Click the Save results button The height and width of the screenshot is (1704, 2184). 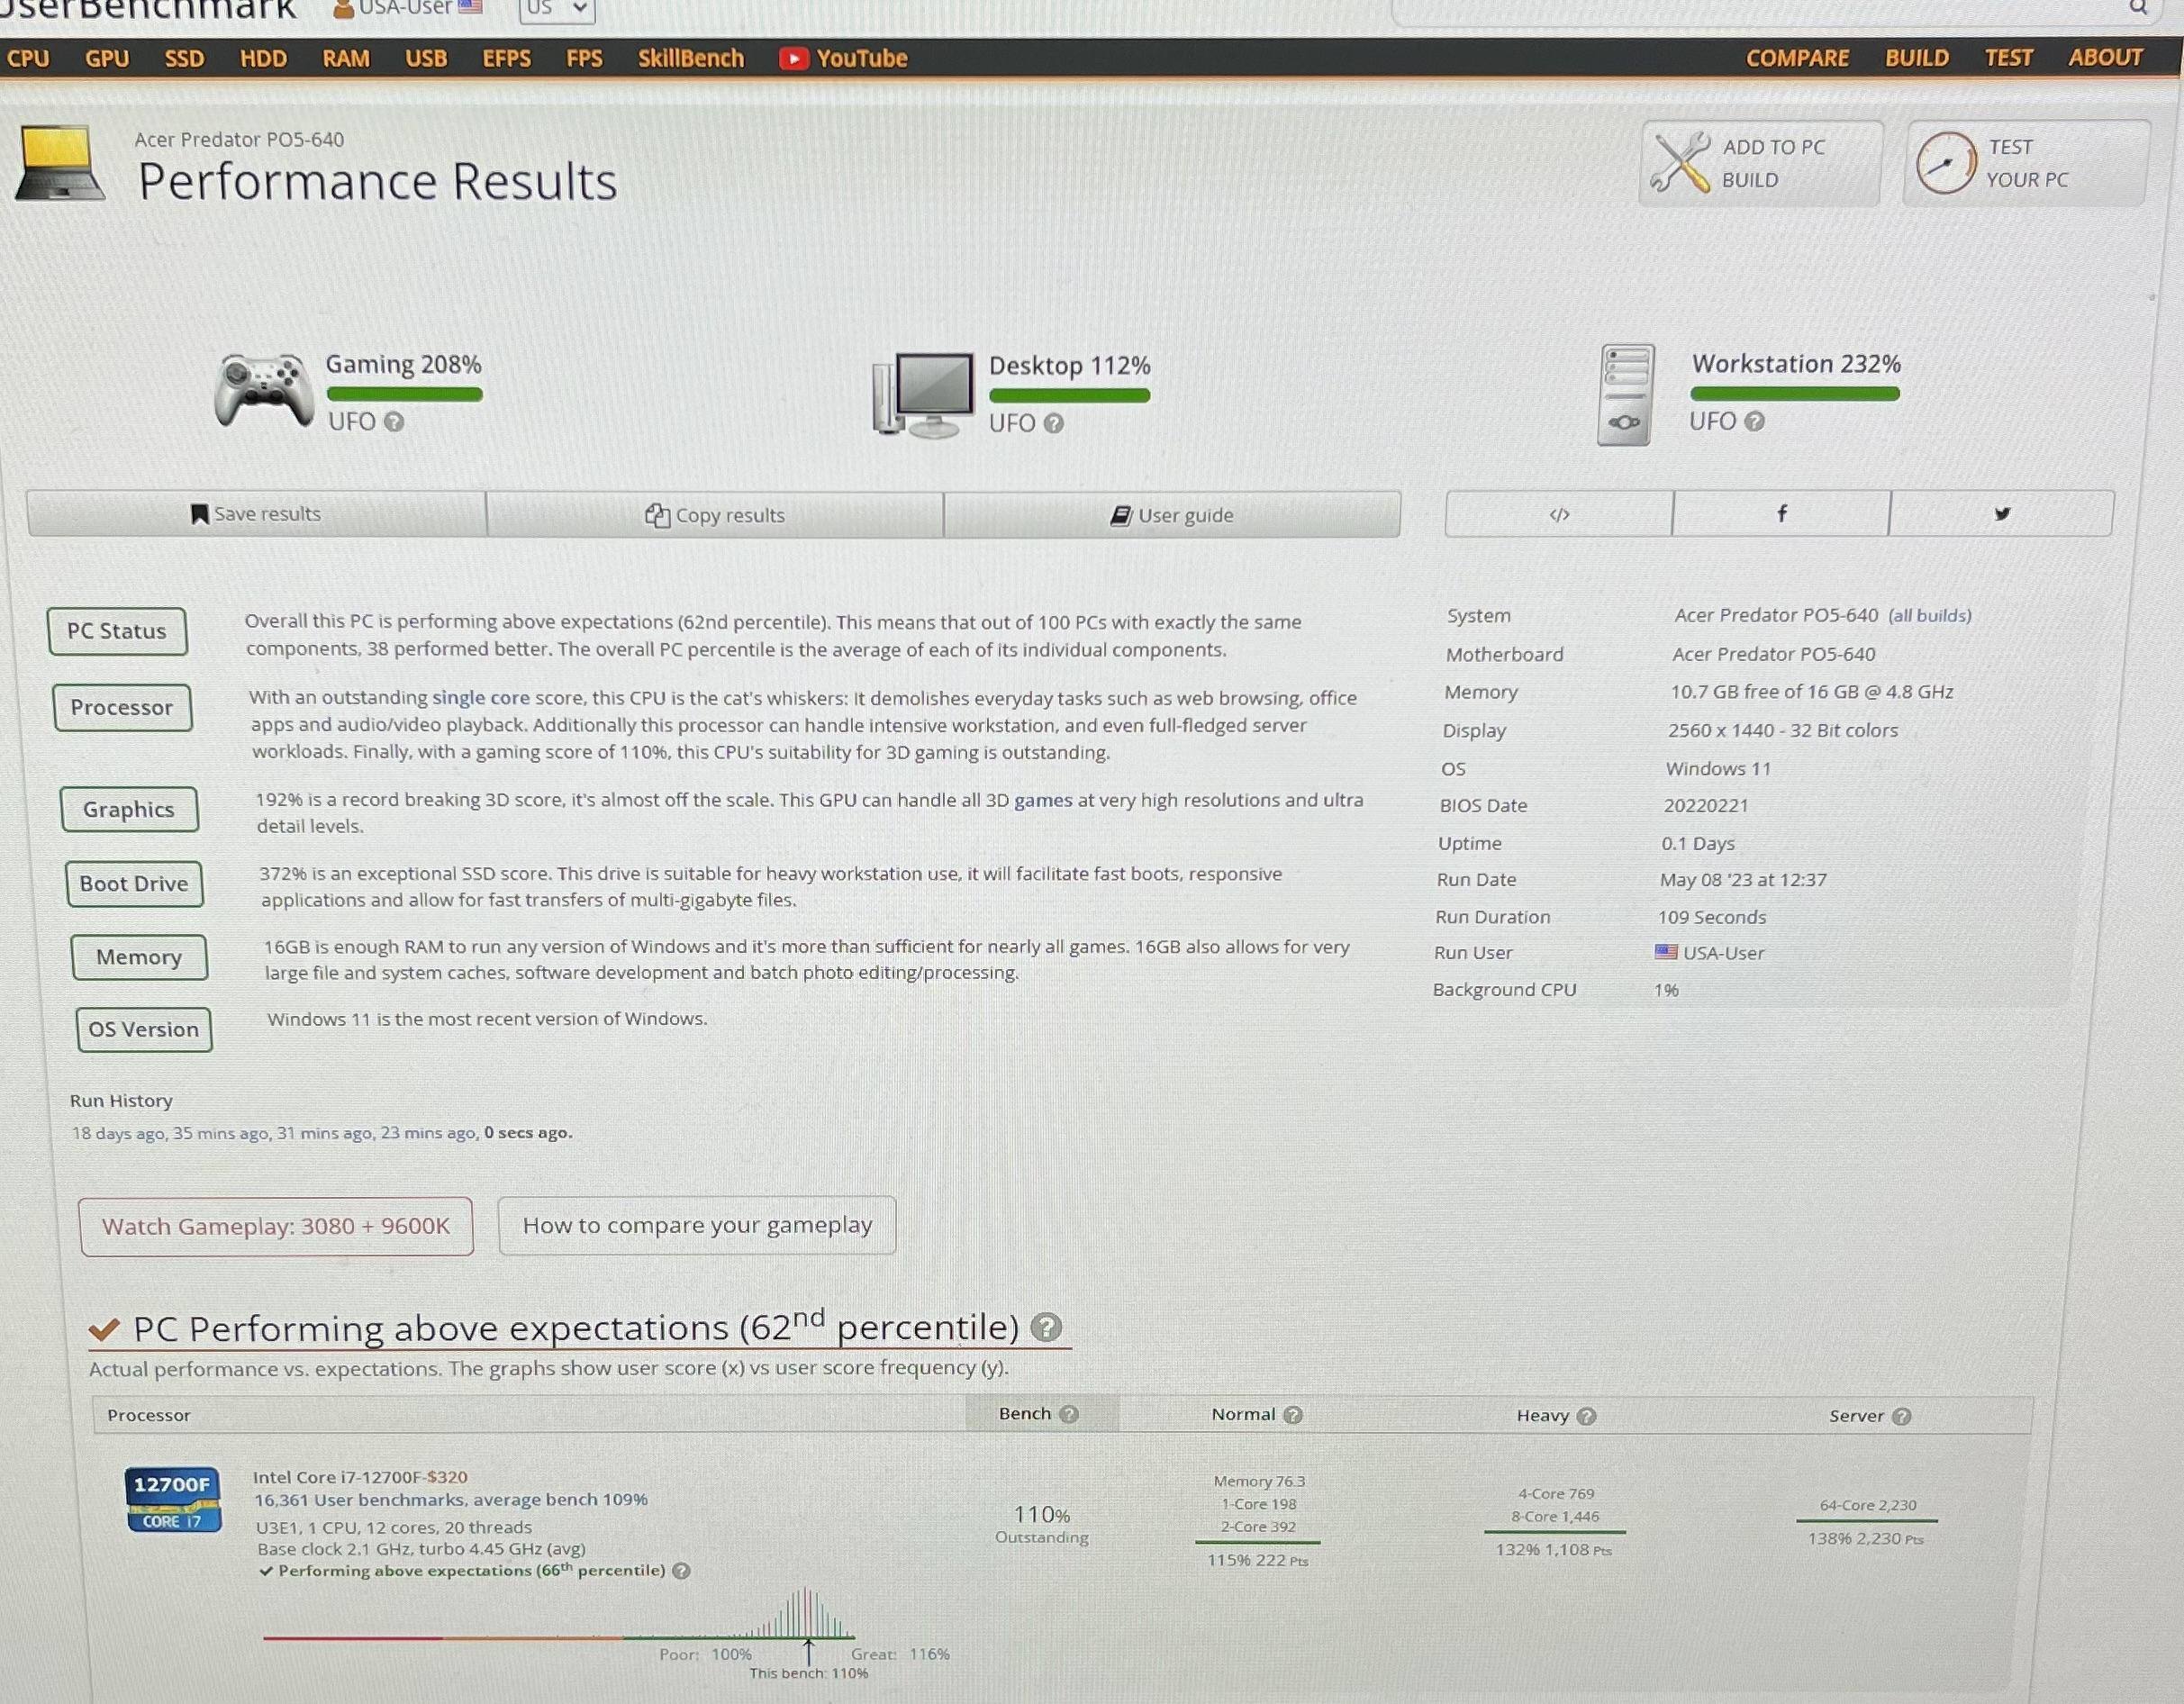pyautogui.click(x=256, y=514)
